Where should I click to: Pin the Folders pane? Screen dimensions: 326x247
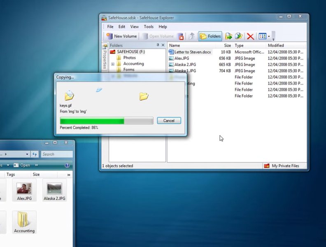(x=158, y=45)
